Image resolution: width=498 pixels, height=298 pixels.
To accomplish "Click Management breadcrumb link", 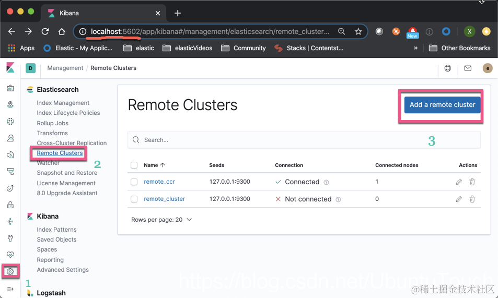I will tap(65, 68).
